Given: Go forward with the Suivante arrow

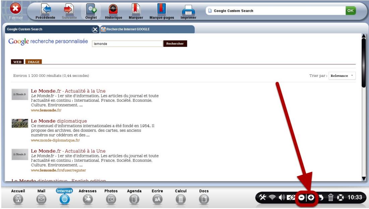Looking at the screenshot, I should tap(69, 9).
